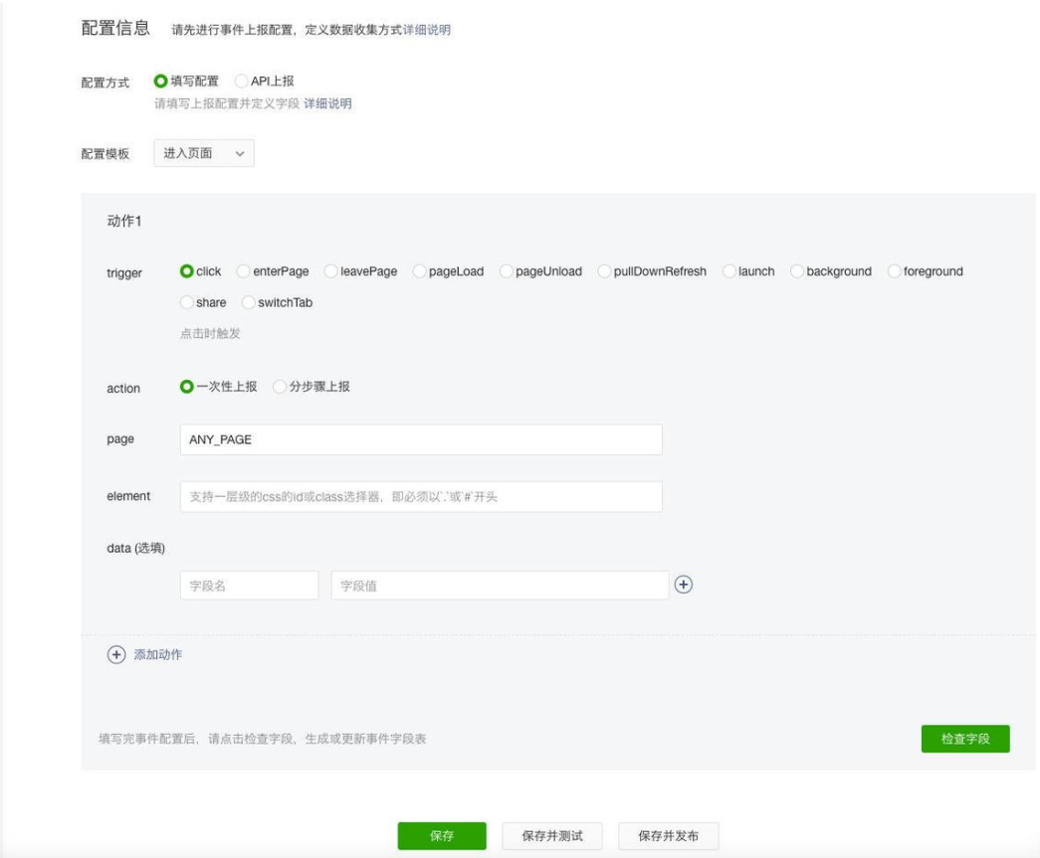
Task: Open the 配置模板 dropdown showing 进入页面
Action: pyautogui.click(x=204, y=153)
